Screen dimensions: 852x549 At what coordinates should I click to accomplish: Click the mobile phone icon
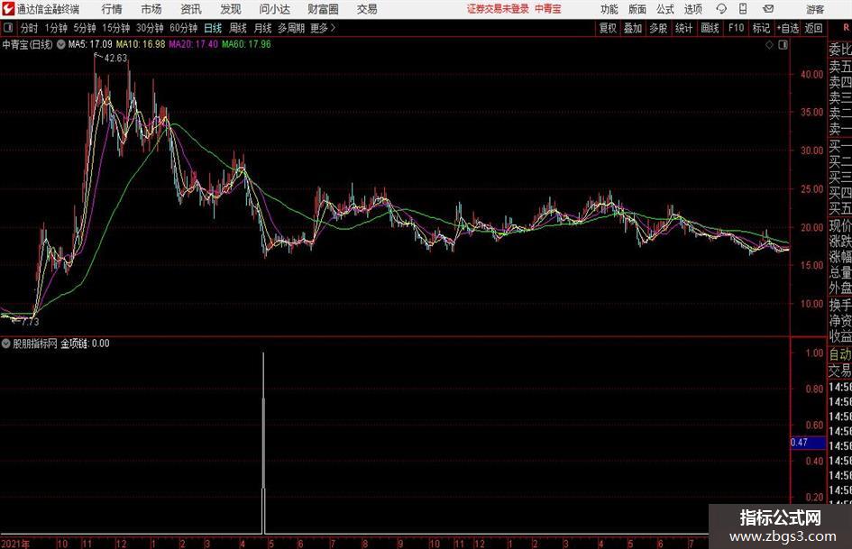(743, 9)
